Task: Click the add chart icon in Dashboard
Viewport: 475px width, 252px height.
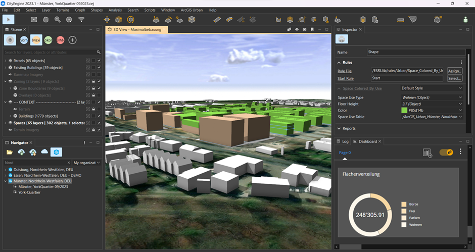Action: (x=428, y=153)
